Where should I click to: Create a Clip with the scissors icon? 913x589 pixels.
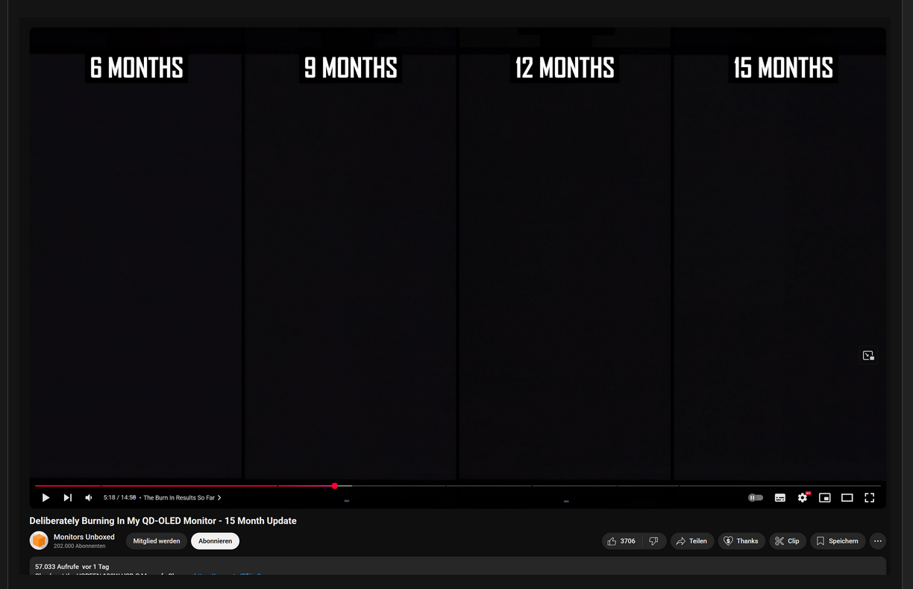click(787, 541)
